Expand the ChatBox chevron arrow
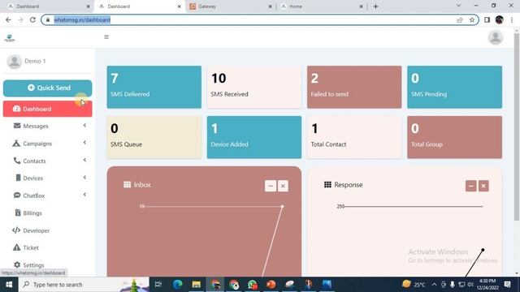 pyautogui.click(x=84, y=195)
